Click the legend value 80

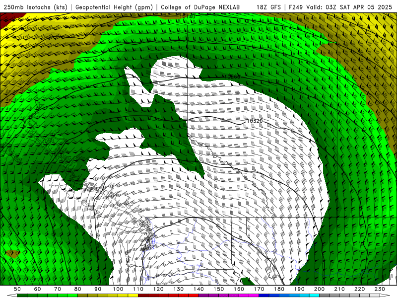pyautogui.click(x=78, y=289)
